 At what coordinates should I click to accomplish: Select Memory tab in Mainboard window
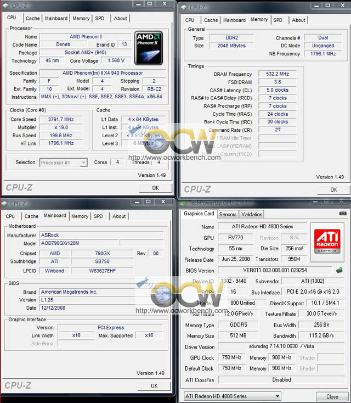coord(80,216)
